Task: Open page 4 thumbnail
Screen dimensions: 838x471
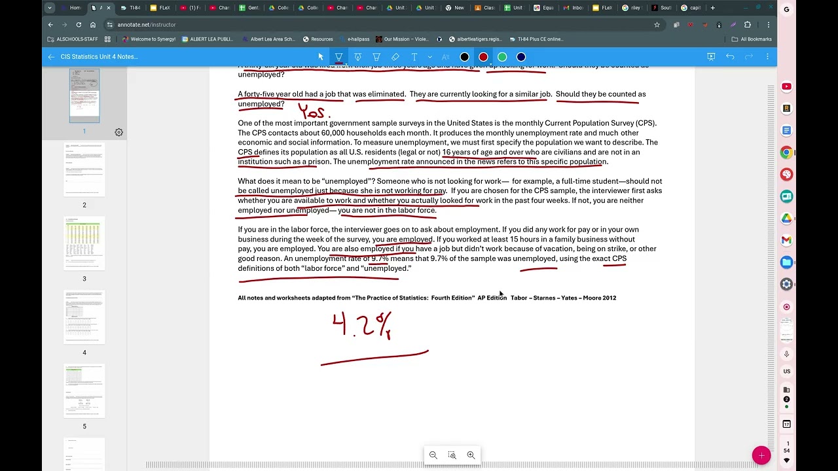Action: point(84,317)
